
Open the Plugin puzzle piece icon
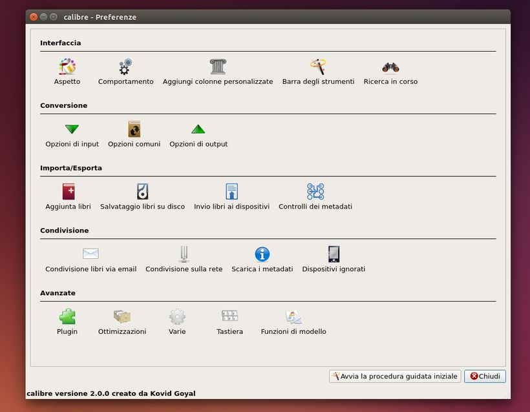67,316
